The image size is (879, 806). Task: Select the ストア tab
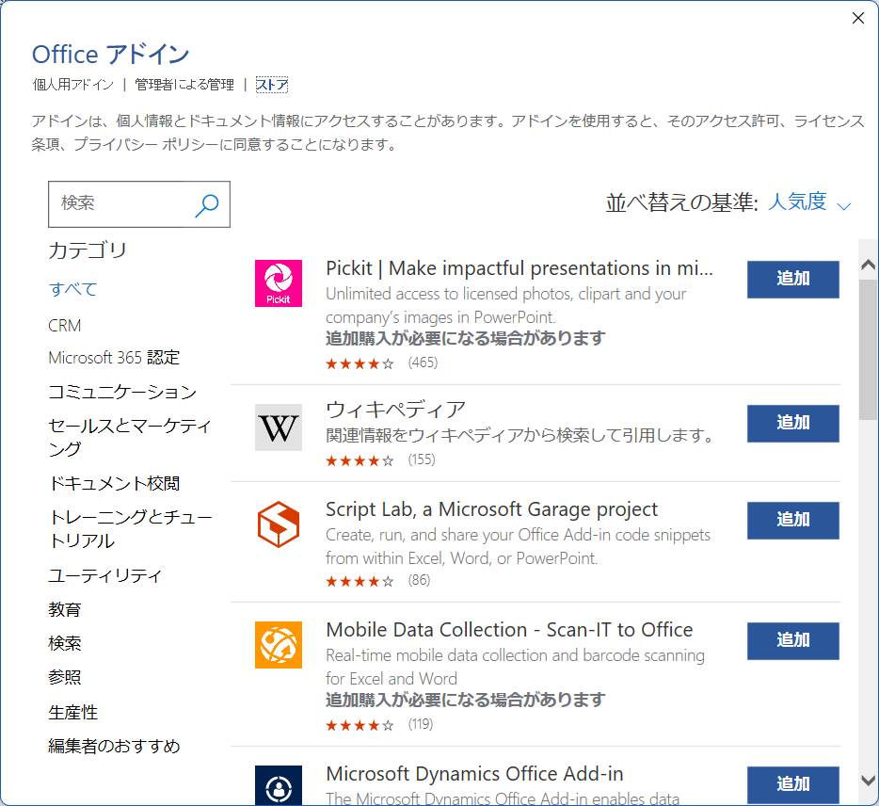272,85
